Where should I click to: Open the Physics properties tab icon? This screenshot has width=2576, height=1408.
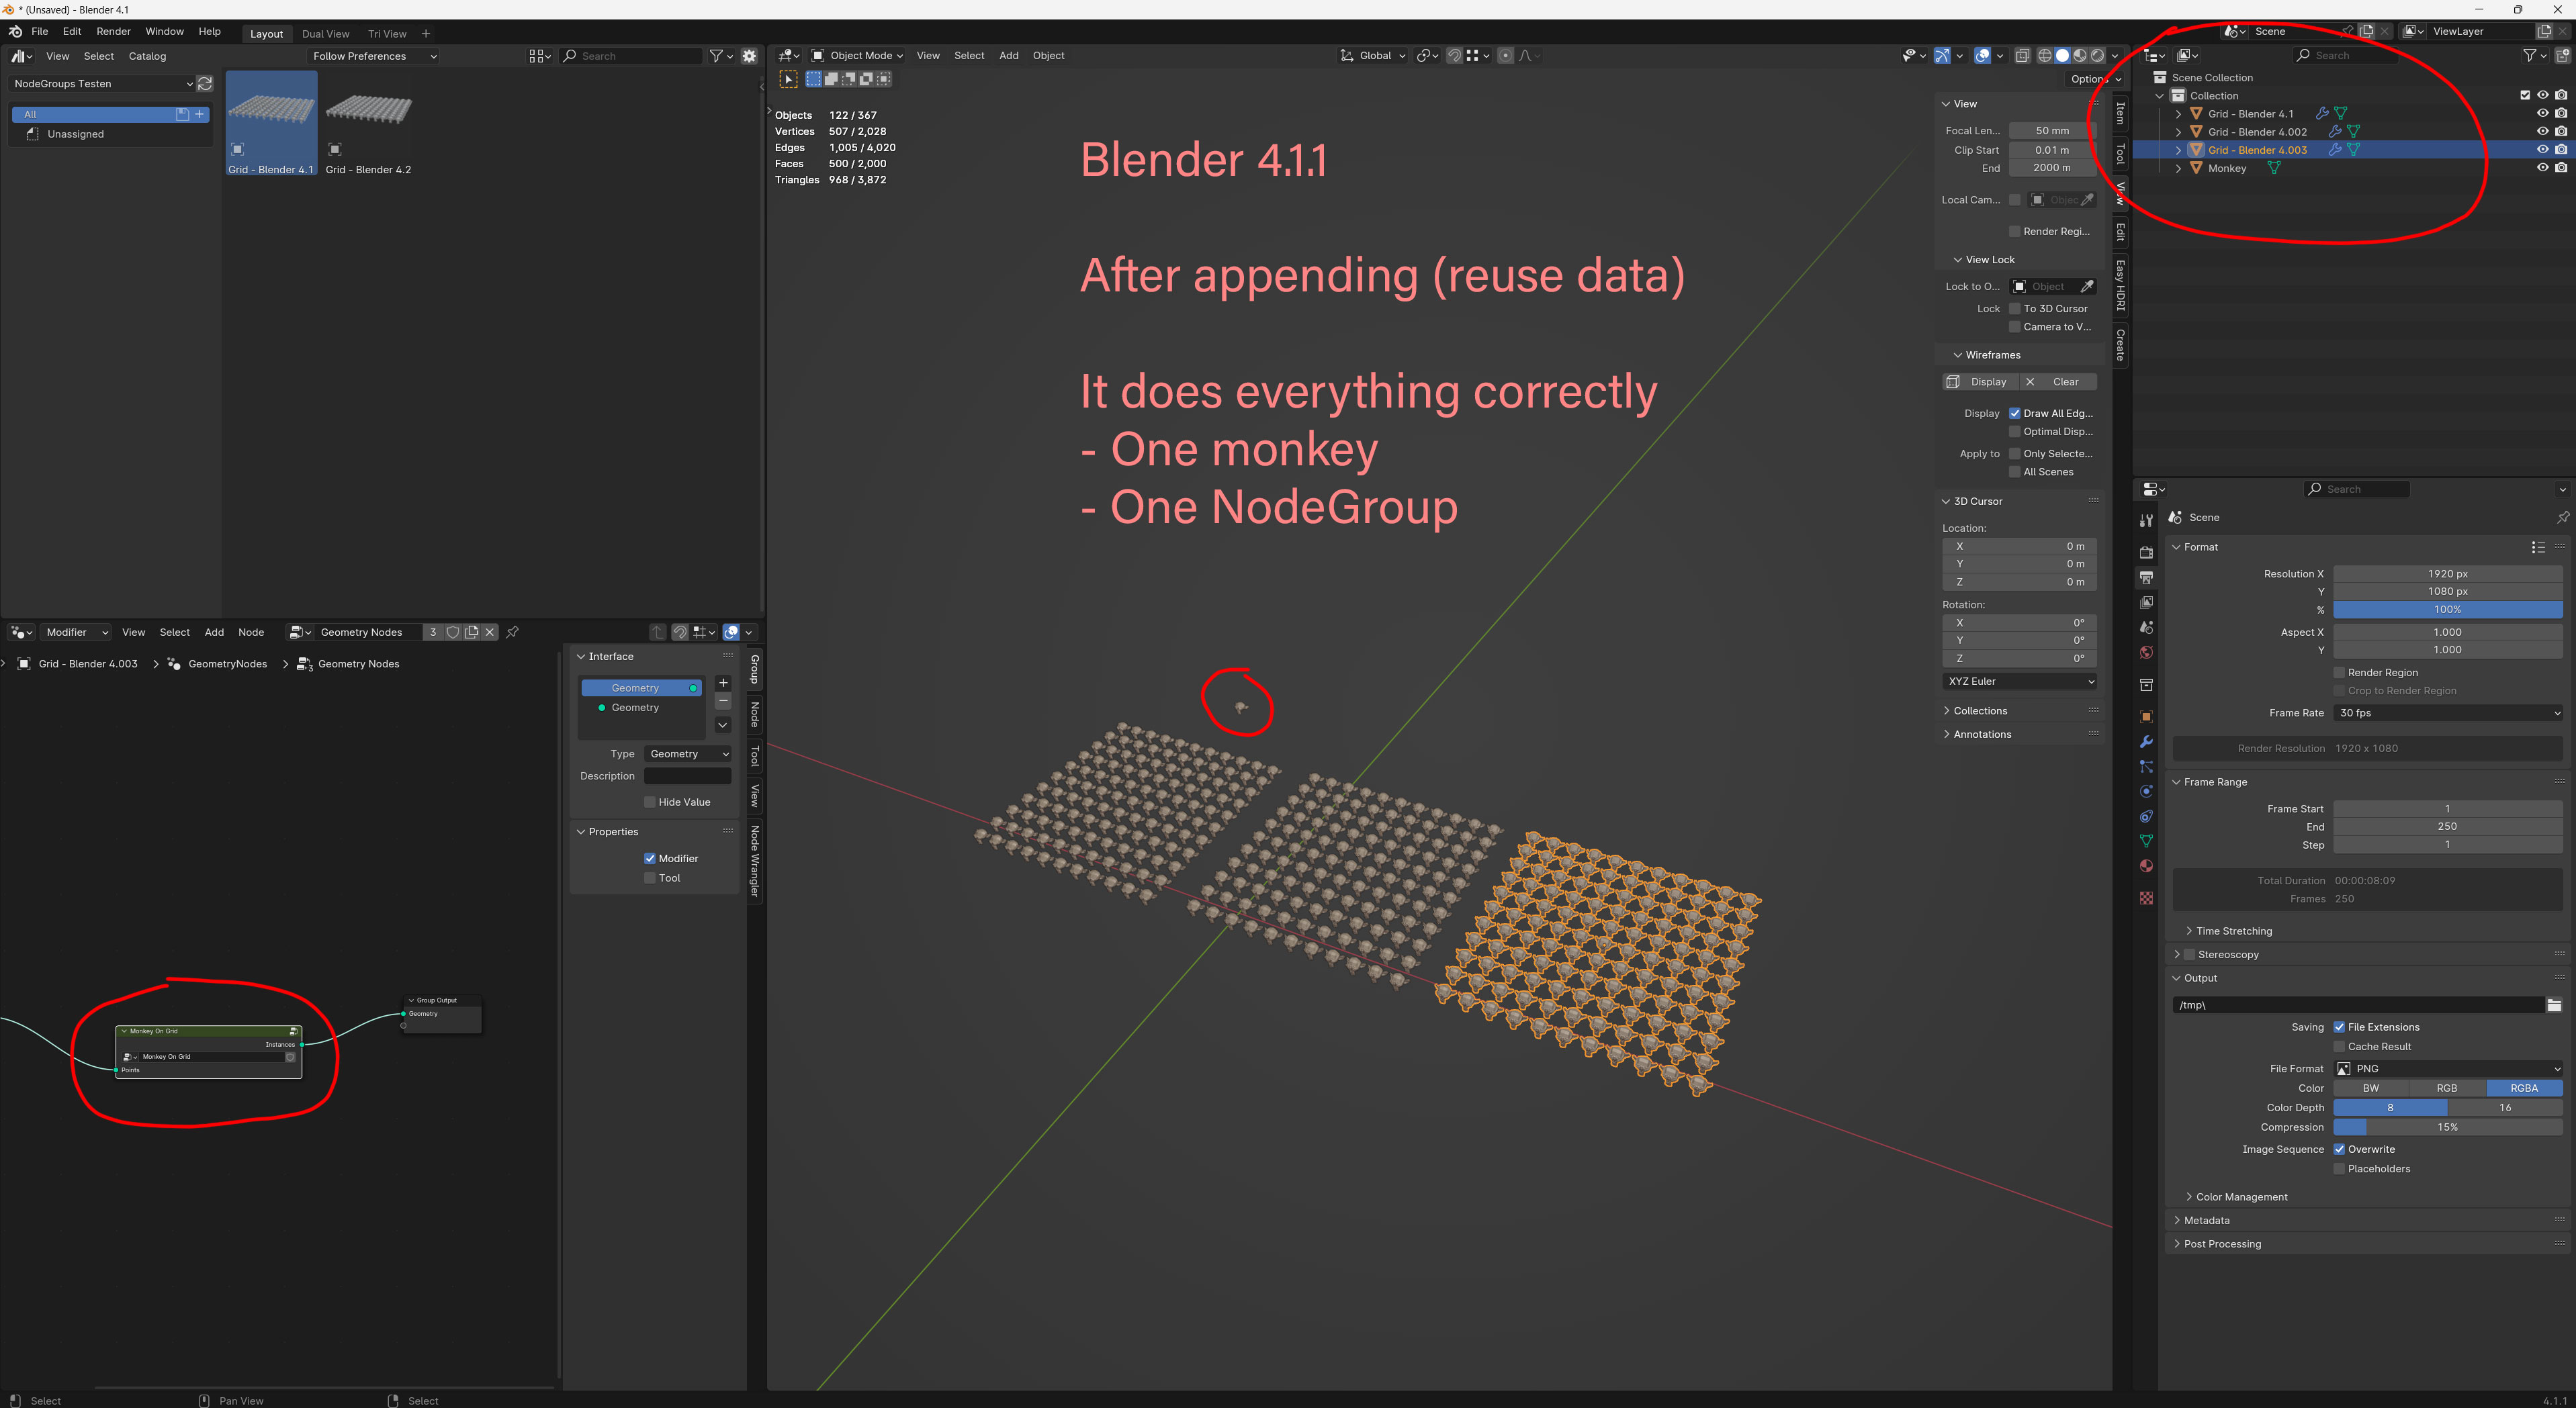point(2146,792)
